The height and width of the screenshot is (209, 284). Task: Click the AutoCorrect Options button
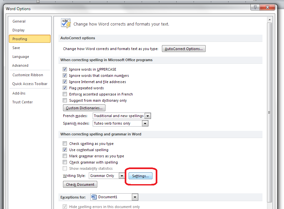pos(184,49)
